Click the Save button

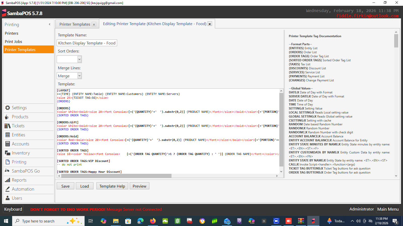[65, 186]
